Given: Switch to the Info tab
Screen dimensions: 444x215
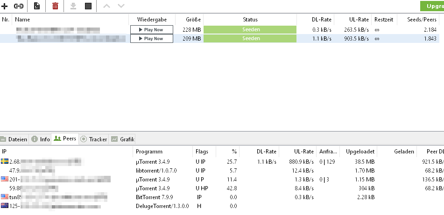Looking at the screenshot, I should click(41, 139).
